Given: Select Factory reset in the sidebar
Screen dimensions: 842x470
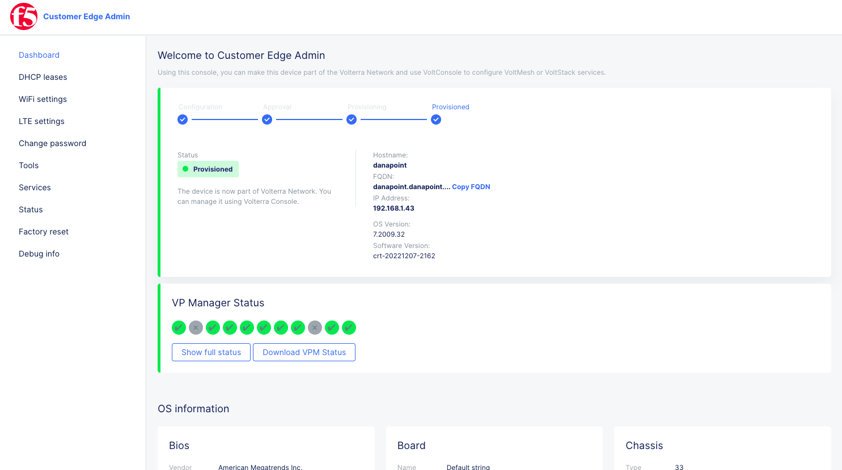Looking at the screenshot, I should (x=44, y=232).
